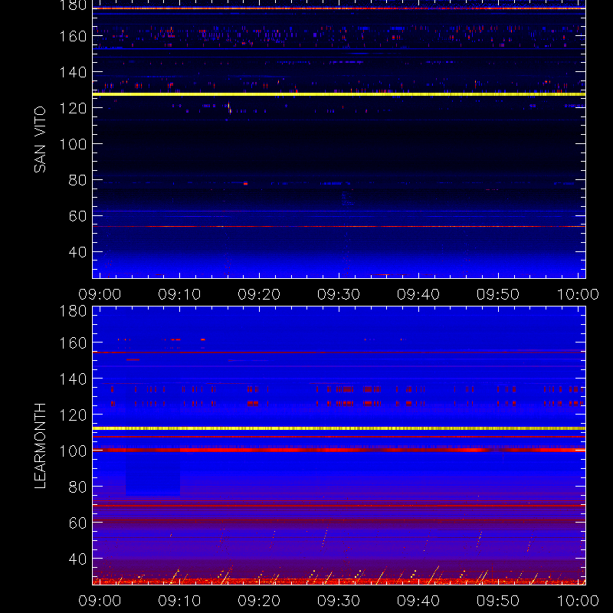Choose the 100 label on Learmonth axis
The height and width of the screenshot is (613, 613).
point(73,451)
